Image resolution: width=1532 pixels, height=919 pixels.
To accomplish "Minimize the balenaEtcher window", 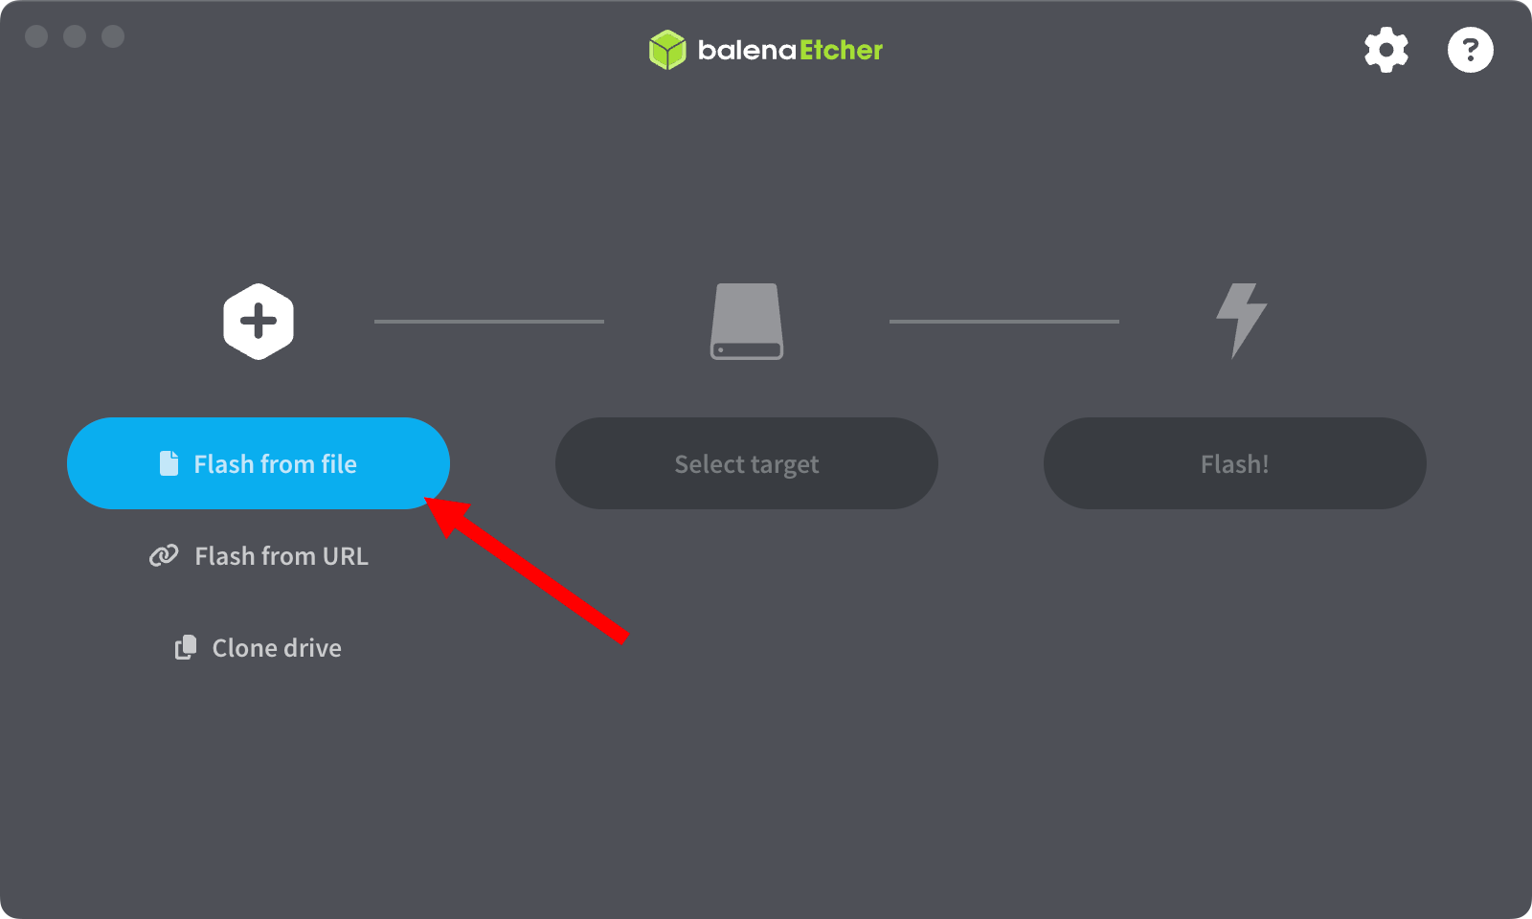I will tap(75, 36).
